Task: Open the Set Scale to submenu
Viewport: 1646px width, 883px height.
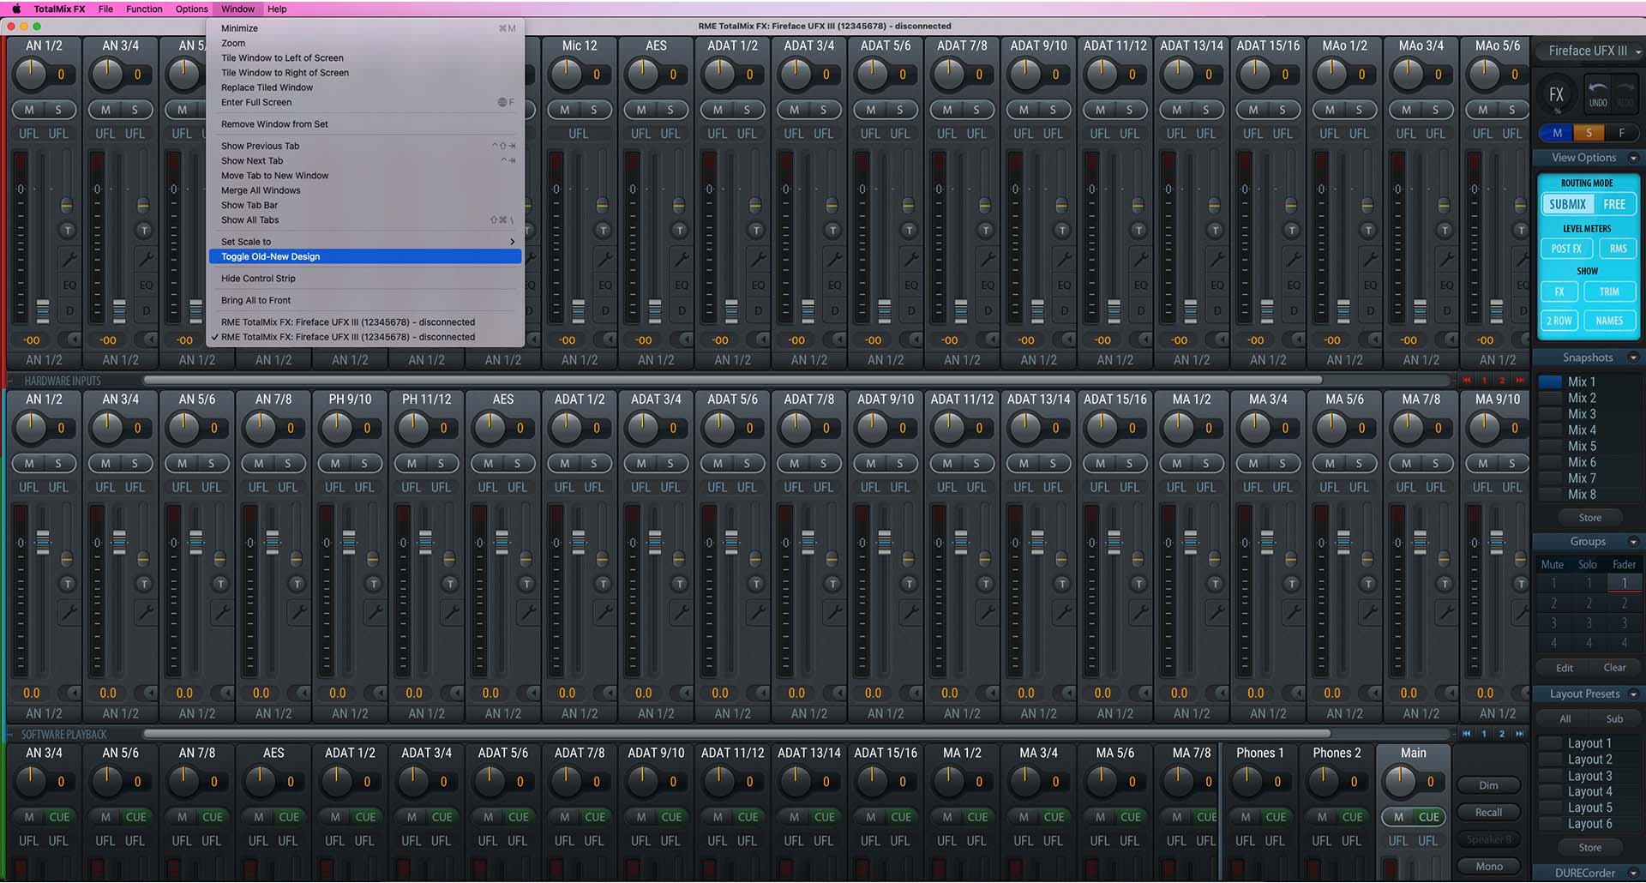Action: pos(365,242)
